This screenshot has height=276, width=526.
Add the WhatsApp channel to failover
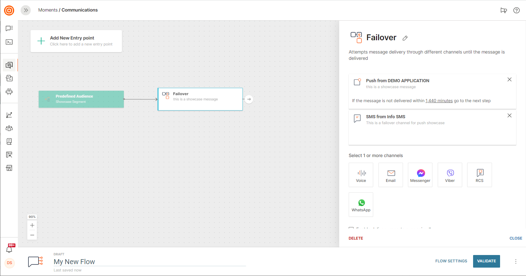(x=361, y=205)
